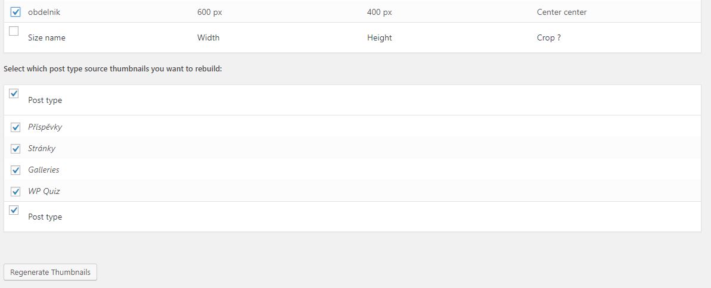Viewport: 711px width, 288px height.
Task: Toggle the bottom Post type footer checkbox
Action: pyautogui.click(x=14, y=210)
